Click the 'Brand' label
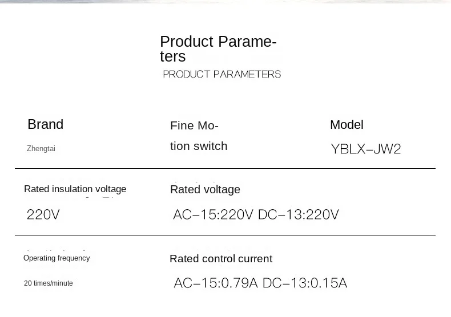 pos(46,124)
